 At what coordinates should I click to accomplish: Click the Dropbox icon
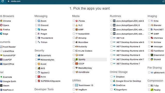coord(114,77)
